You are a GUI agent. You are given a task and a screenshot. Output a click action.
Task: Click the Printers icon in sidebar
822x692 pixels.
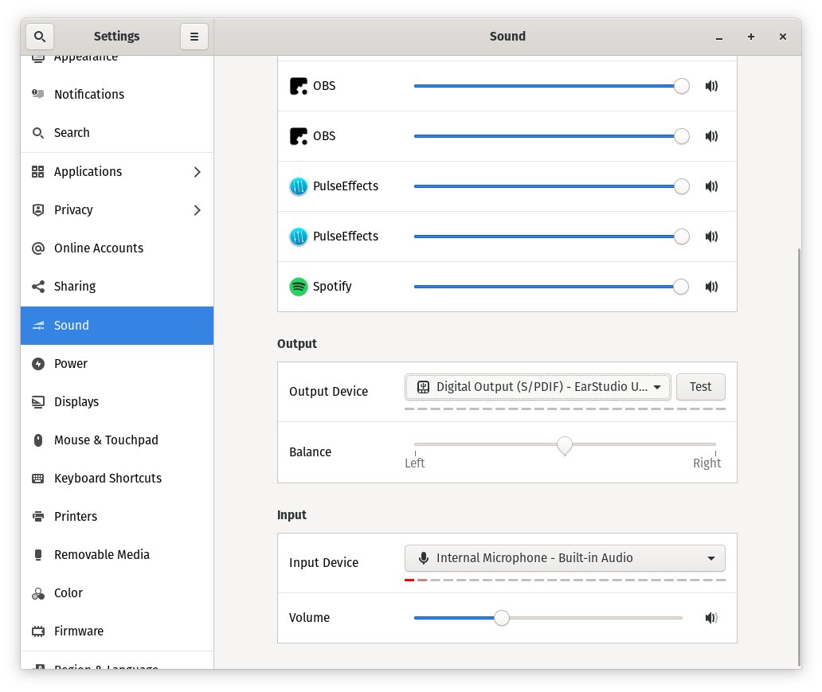click(x=37, y=516)
